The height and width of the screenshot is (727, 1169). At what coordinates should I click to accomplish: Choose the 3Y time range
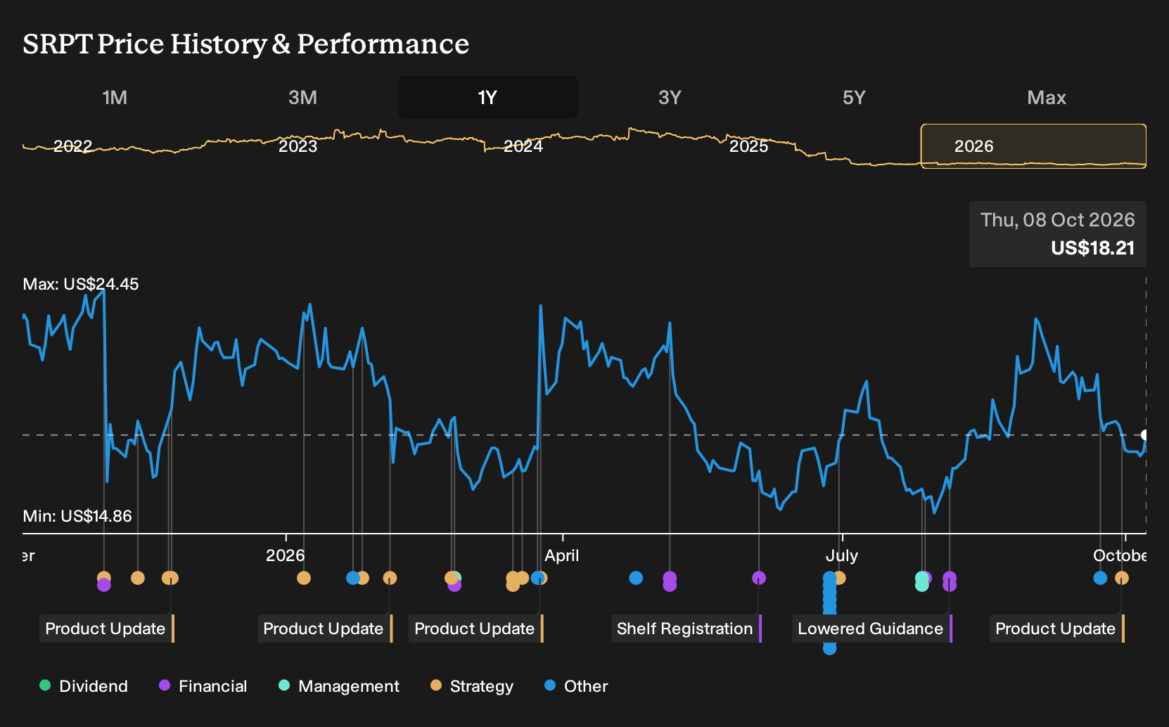pyautogui.click(x=670, y=97)
